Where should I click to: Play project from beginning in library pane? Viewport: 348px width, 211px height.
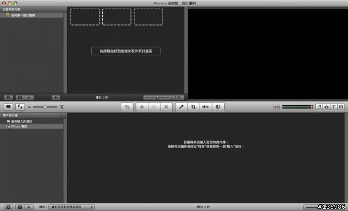29,98
